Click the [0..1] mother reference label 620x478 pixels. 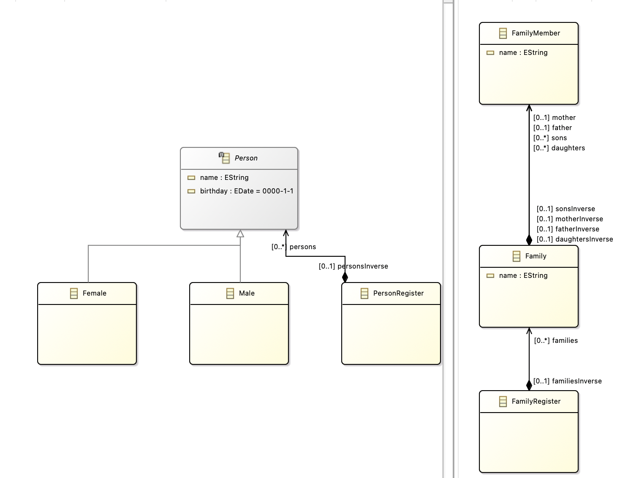(555, 118)
